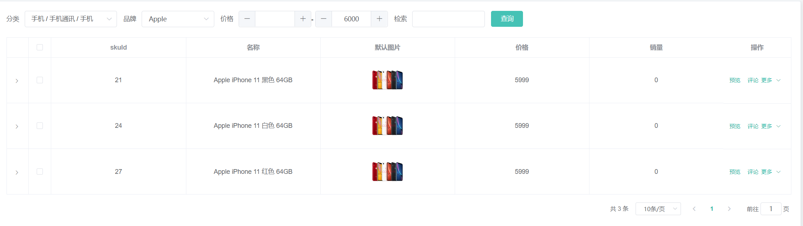Open the category cascader 手机 / 手机通讯 / 手机

pyautogui.click(x=71, y=19)
